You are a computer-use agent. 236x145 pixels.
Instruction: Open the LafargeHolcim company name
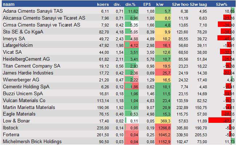pyautogui.click(x=18, y=45)
